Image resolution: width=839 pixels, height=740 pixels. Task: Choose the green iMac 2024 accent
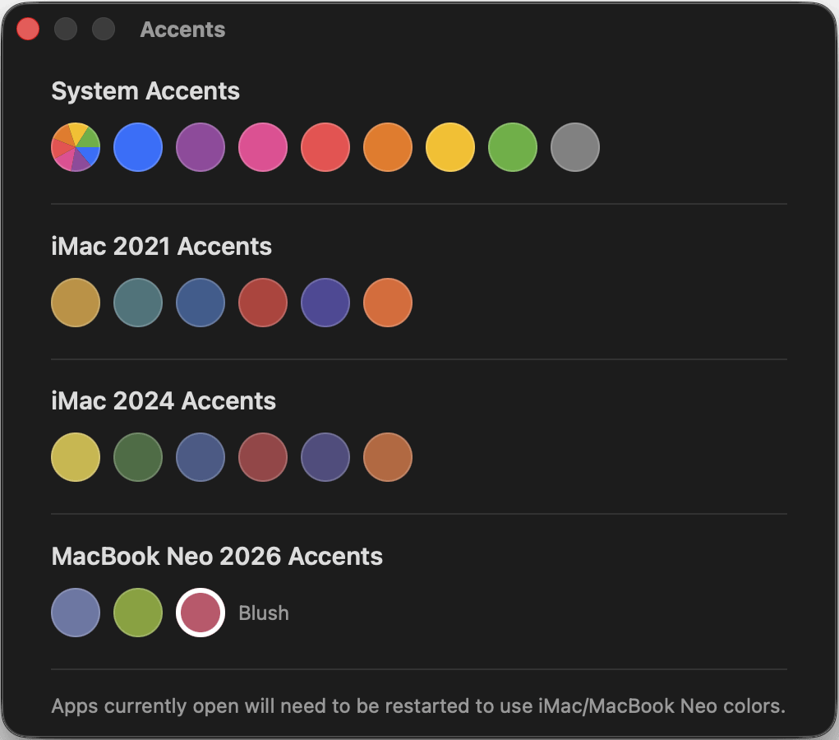tap(138, 457)
